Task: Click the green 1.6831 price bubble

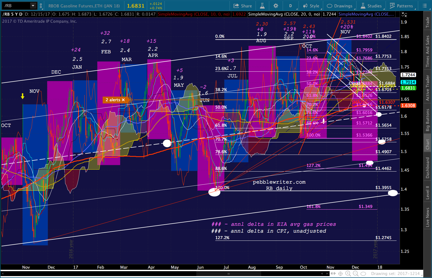Action: point(408,88)
